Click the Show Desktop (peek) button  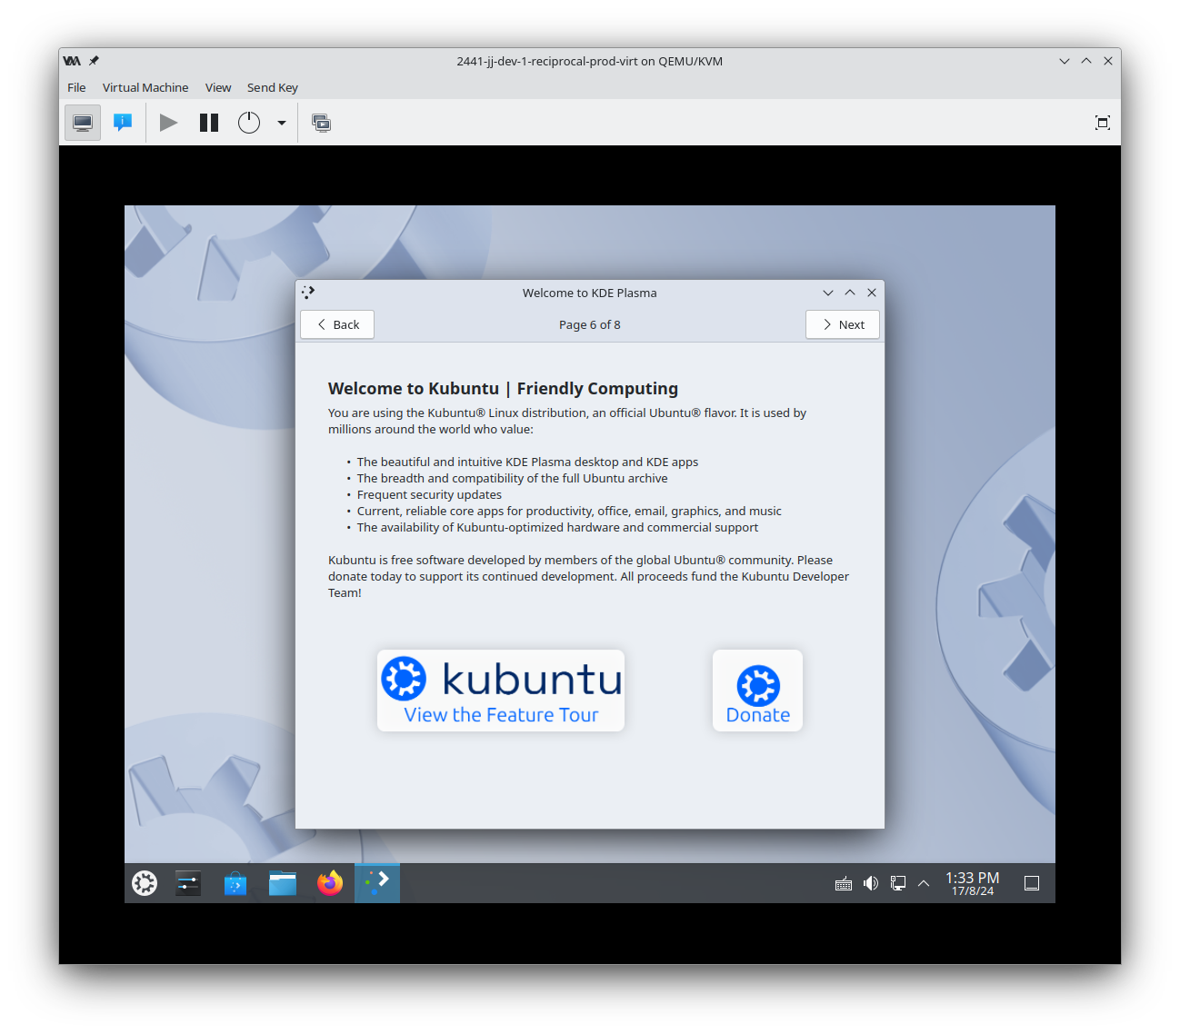tap(1032, 883)
